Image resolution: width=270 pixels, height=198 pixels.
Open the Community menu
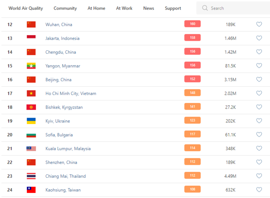point(65,8)
